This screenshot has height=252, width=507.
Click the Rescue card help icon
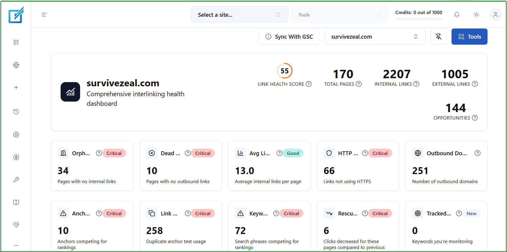click(365, 213)
